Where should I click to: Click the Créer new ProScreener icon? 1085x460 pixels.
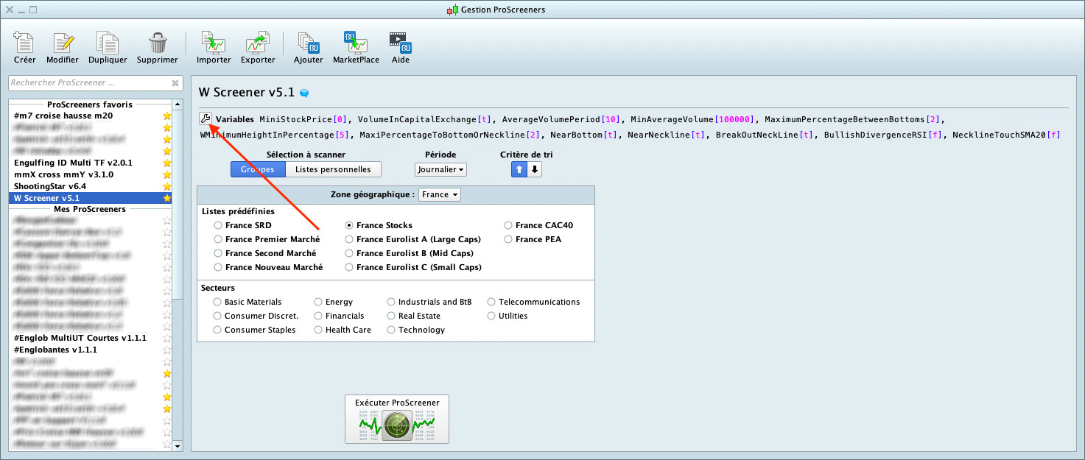point(25,48)
